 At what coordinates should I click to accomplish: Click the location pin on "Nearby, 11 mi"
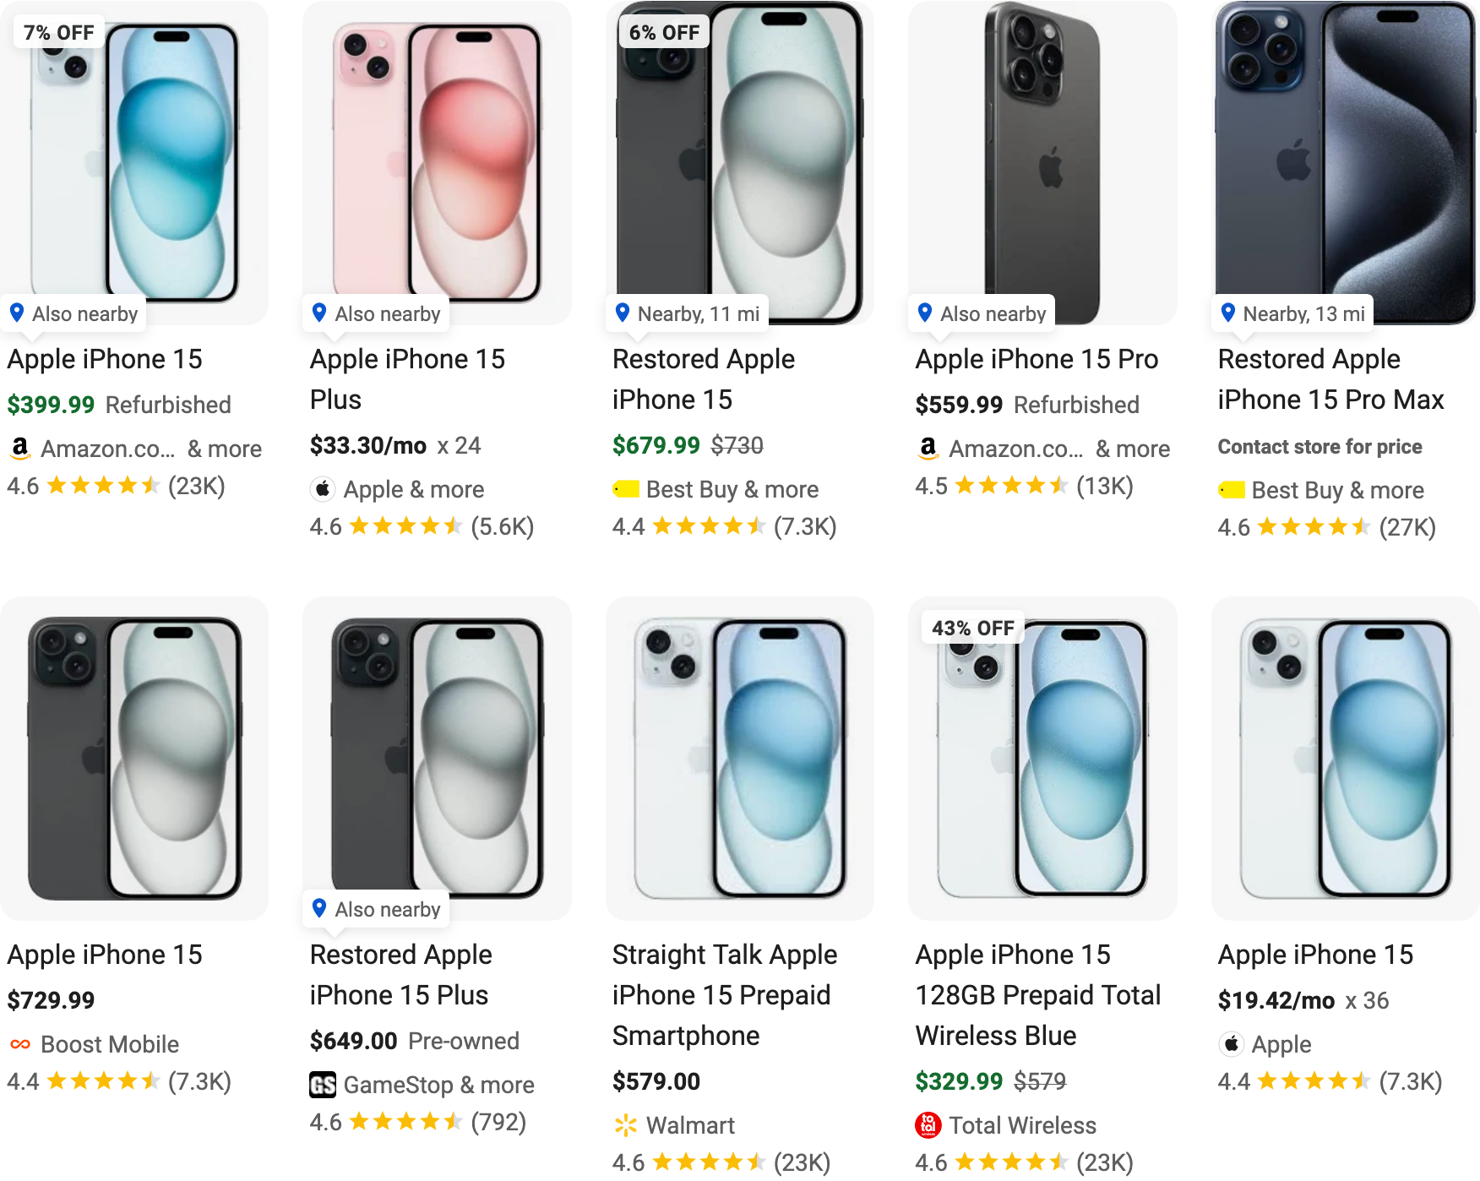[623, 313]
